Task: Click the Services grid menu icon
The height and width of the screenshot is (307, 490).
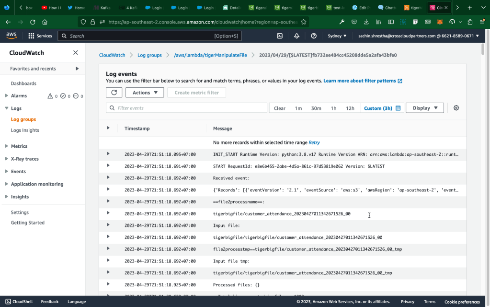Action: [31, 36]
